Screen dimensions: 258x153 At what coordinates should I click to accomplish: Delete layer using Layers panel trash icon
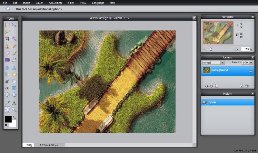click(x=247, y=86)
